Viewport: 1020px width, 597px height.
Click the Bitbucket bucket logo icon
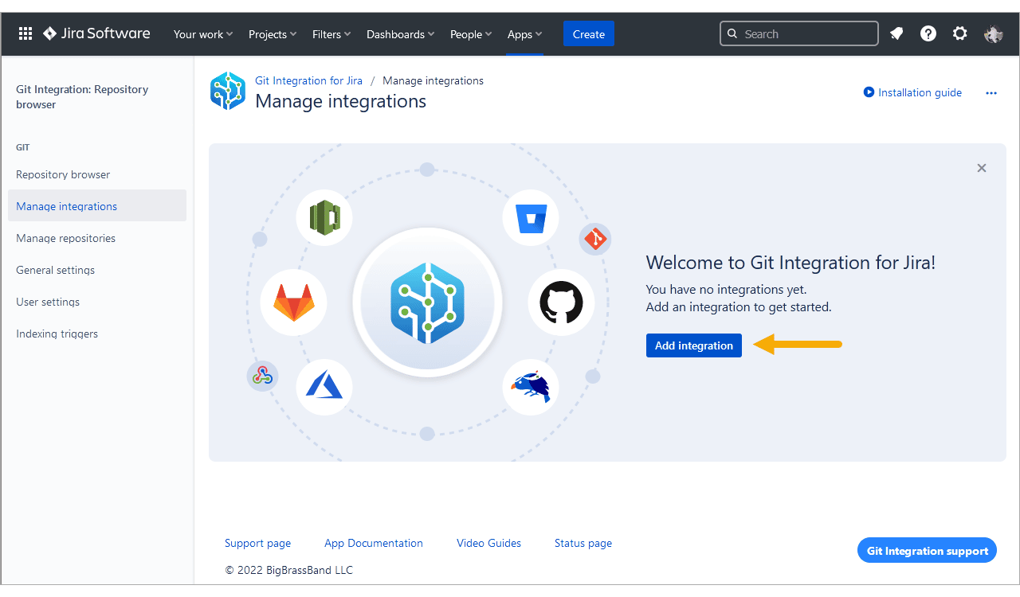click(531, 218)
